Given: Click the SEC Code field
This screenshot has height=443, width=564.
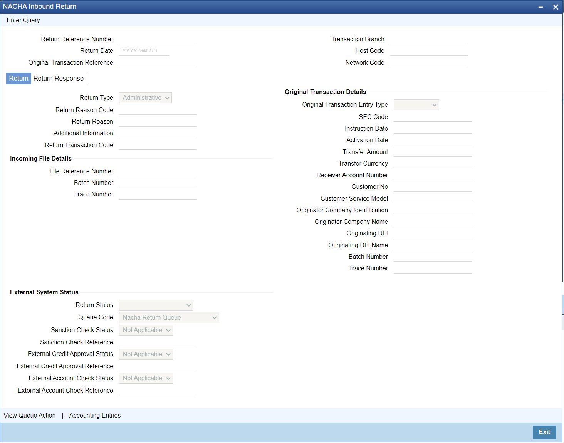Looking at the screenshot, I should click(433, 117).
